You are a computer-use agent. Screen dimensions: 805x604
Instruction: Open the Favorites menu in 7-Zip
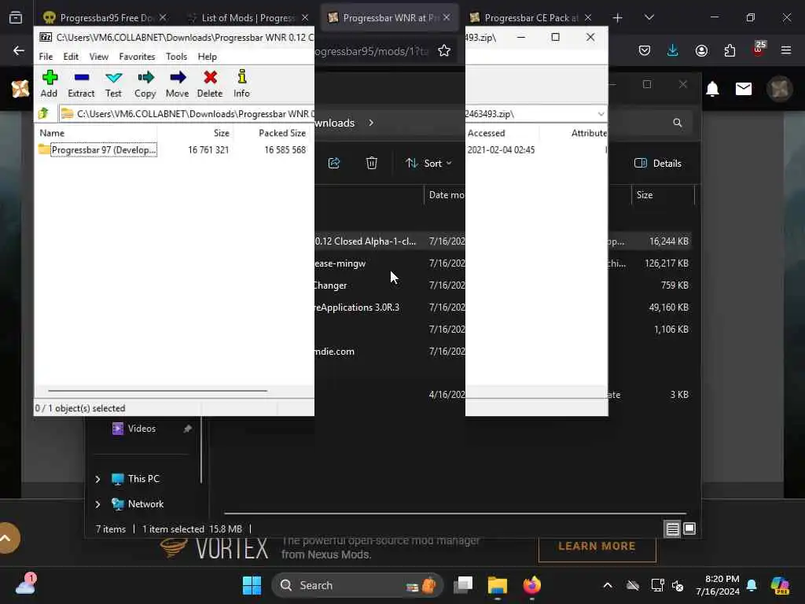137,57
